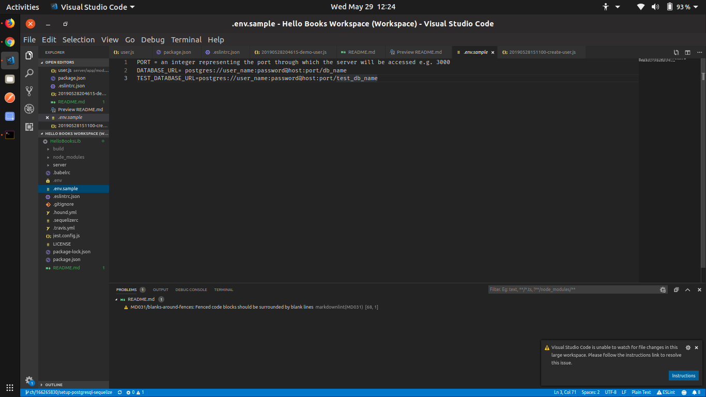Open notification gear settings

tap(688, 348)
